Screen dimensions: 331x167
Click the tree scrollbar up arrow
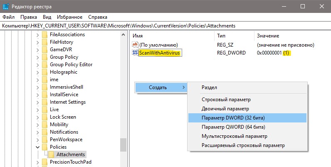(123, 35)
